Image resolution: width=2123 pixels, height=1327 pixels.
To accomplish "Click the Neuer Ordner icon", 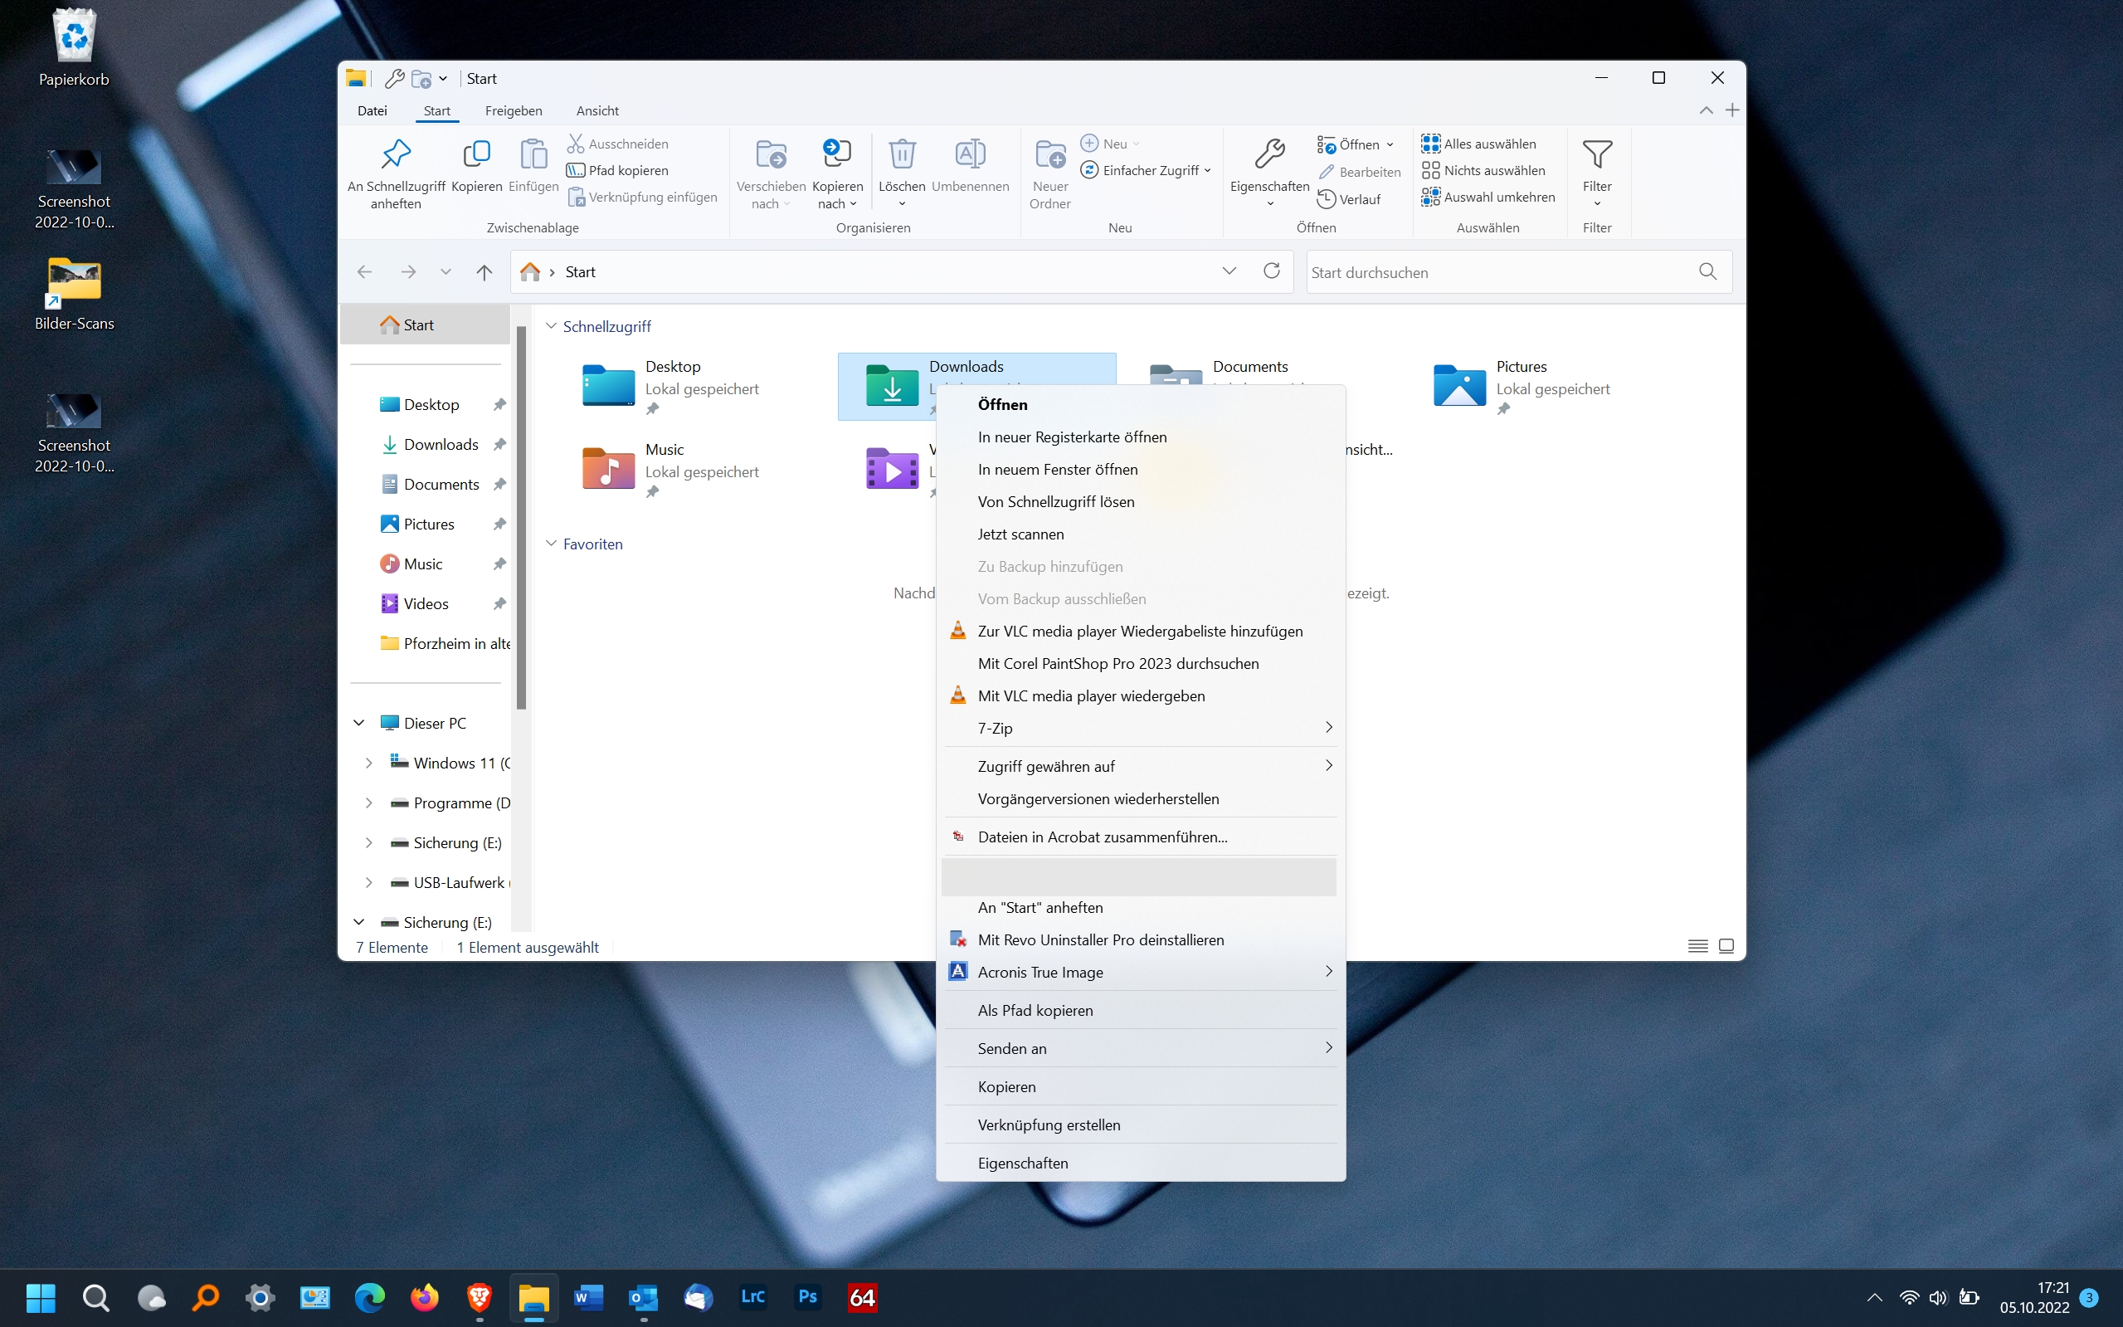I will click(1050, 156).
